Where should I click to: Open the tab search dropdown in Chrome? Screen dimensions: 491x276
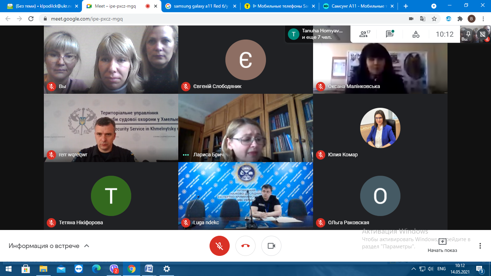(434, 6)
